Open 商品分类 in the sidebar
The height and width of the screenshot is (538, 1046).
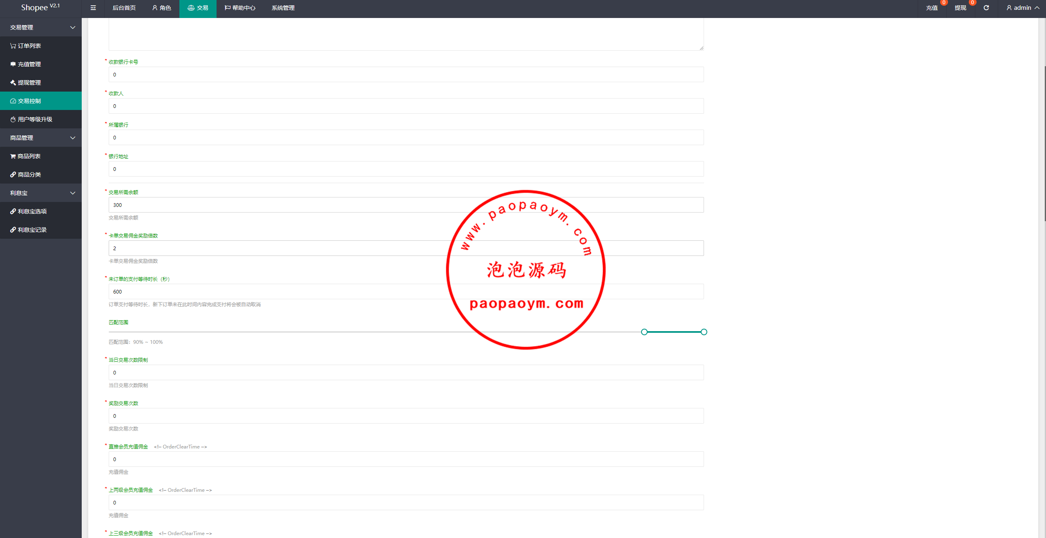pos(25,175)
